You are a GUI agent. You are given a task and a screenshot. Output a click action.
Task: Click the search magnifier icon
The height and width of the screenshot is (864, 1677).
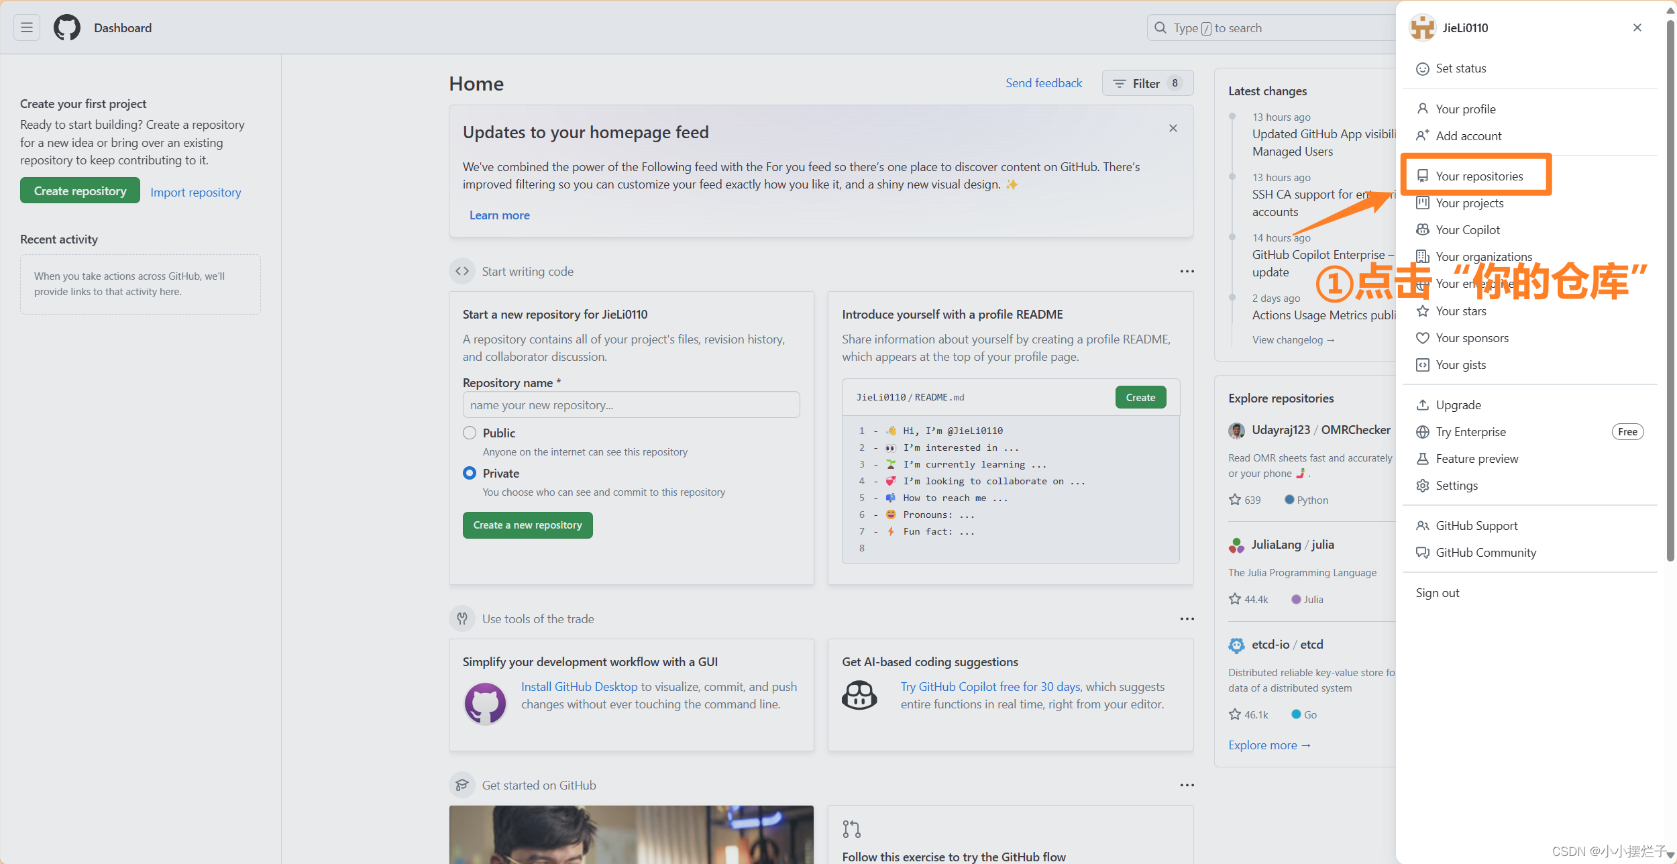pyautogui.click(x=1160, y=28)
